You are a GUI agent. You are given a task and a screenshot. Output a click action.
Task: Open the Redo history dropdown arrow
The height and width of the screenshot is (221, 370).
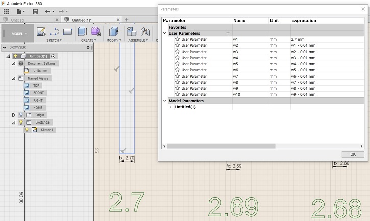tap(67, 11)
